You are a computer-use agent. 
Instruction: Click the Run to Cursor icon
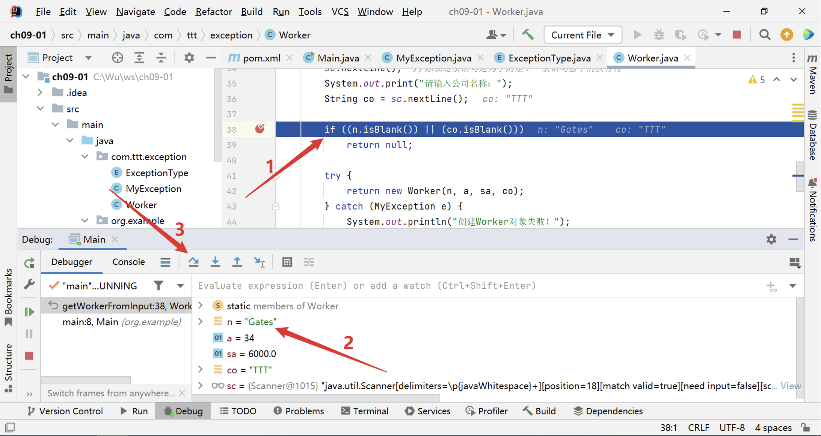click(x=259, y=262)
